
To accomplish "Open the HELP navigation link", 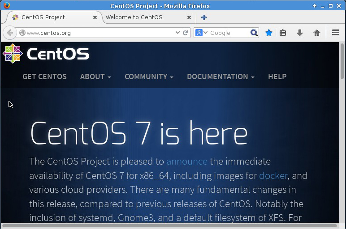I will [x=277, y=76].
